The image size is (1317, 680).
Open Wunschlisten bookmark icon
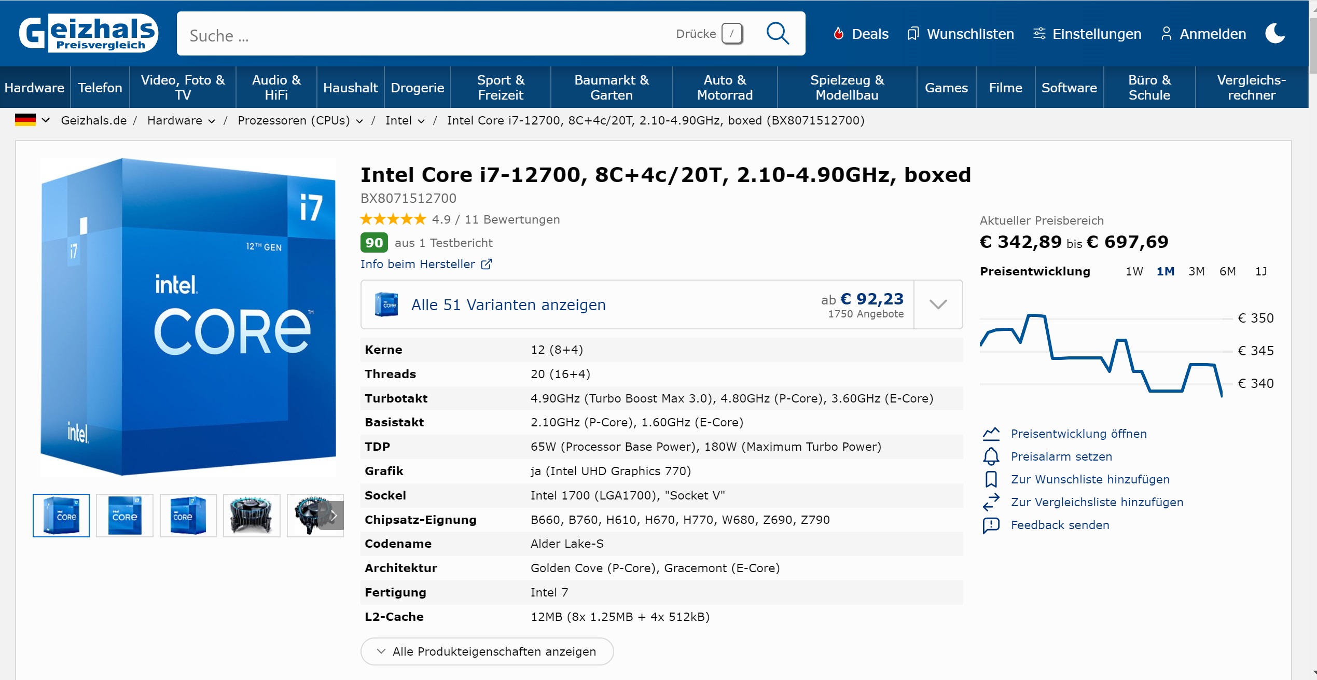pyautogui.click(x=913, y=34)
